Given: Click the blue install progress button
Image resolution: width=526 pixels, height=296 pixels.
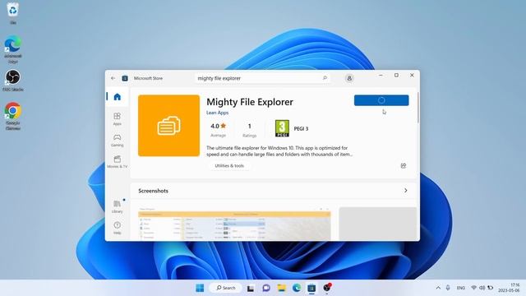Looking at the screenshot, I should pyautogui.click(x=381, y=100).
